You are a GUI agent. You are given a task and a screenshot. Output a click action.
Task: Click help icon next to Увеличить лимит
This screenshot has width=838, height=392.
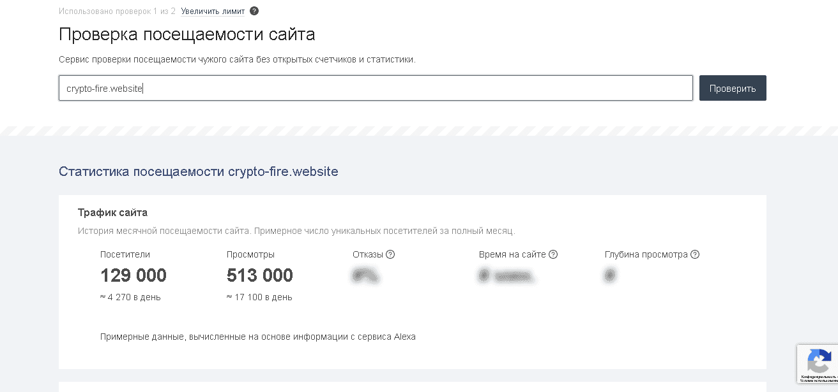point(254,11)
